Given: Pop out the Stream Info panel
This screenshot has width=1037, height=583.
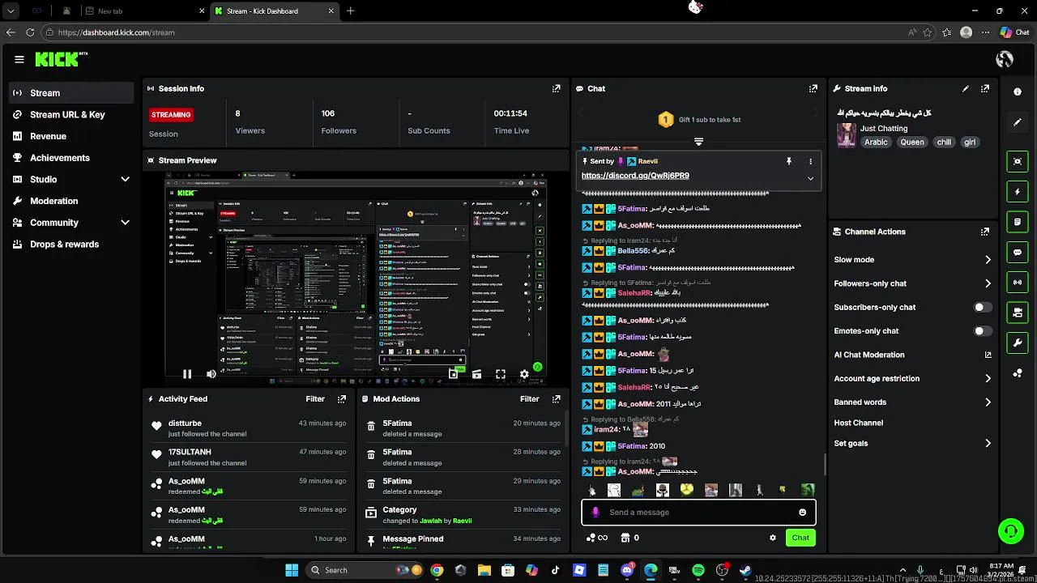Looking at the screenshot, I should click(984, 88).
